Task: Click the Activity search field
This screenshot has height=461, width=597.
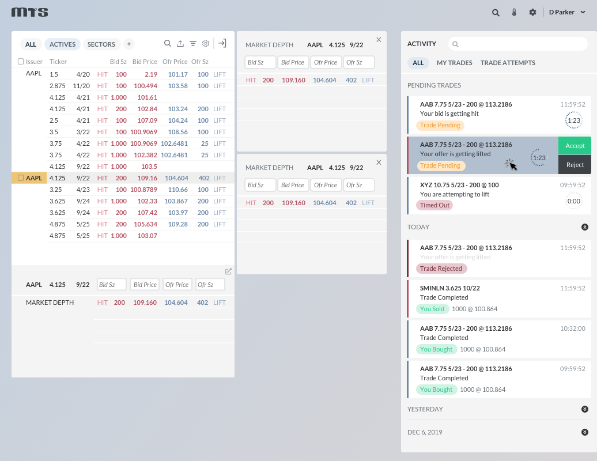Action: [x=518, y=44]
